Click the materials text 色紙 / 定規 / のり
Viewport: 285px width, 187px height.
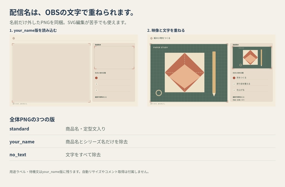click(x=239, y=100)
